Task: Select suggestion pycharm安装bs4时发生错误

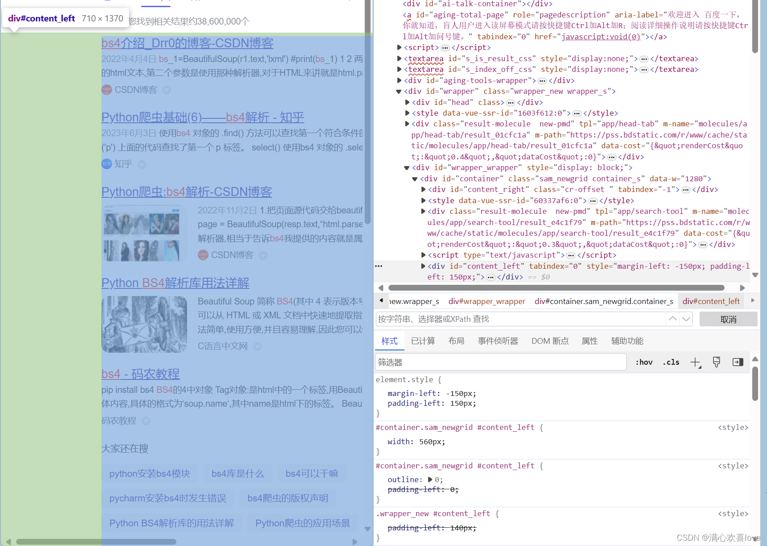Action: 168,498
